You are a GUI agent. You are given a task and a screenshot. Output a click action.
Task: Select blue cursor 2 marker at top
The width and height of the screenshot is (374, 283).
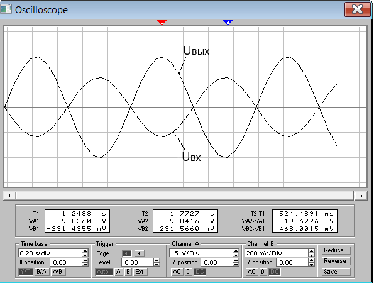(228, 23)
